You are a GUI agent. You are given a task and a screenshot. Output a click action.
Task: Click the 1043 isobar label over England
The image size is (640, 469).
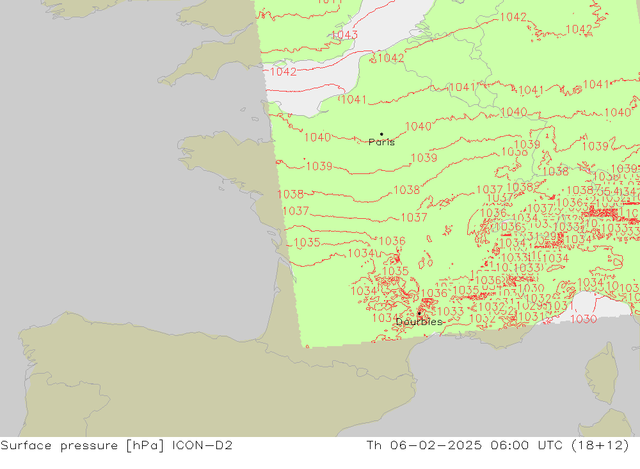point(344,35)
